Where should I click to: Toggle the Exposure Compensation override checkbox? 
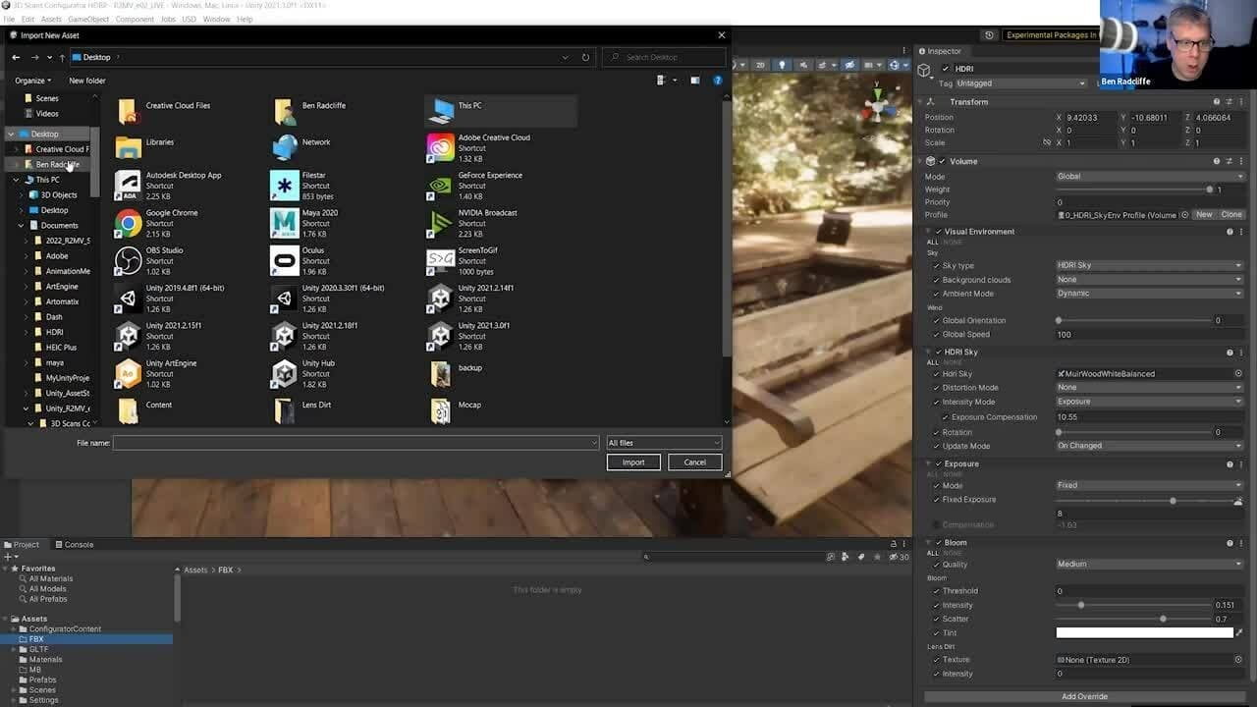tap(945, 417)
